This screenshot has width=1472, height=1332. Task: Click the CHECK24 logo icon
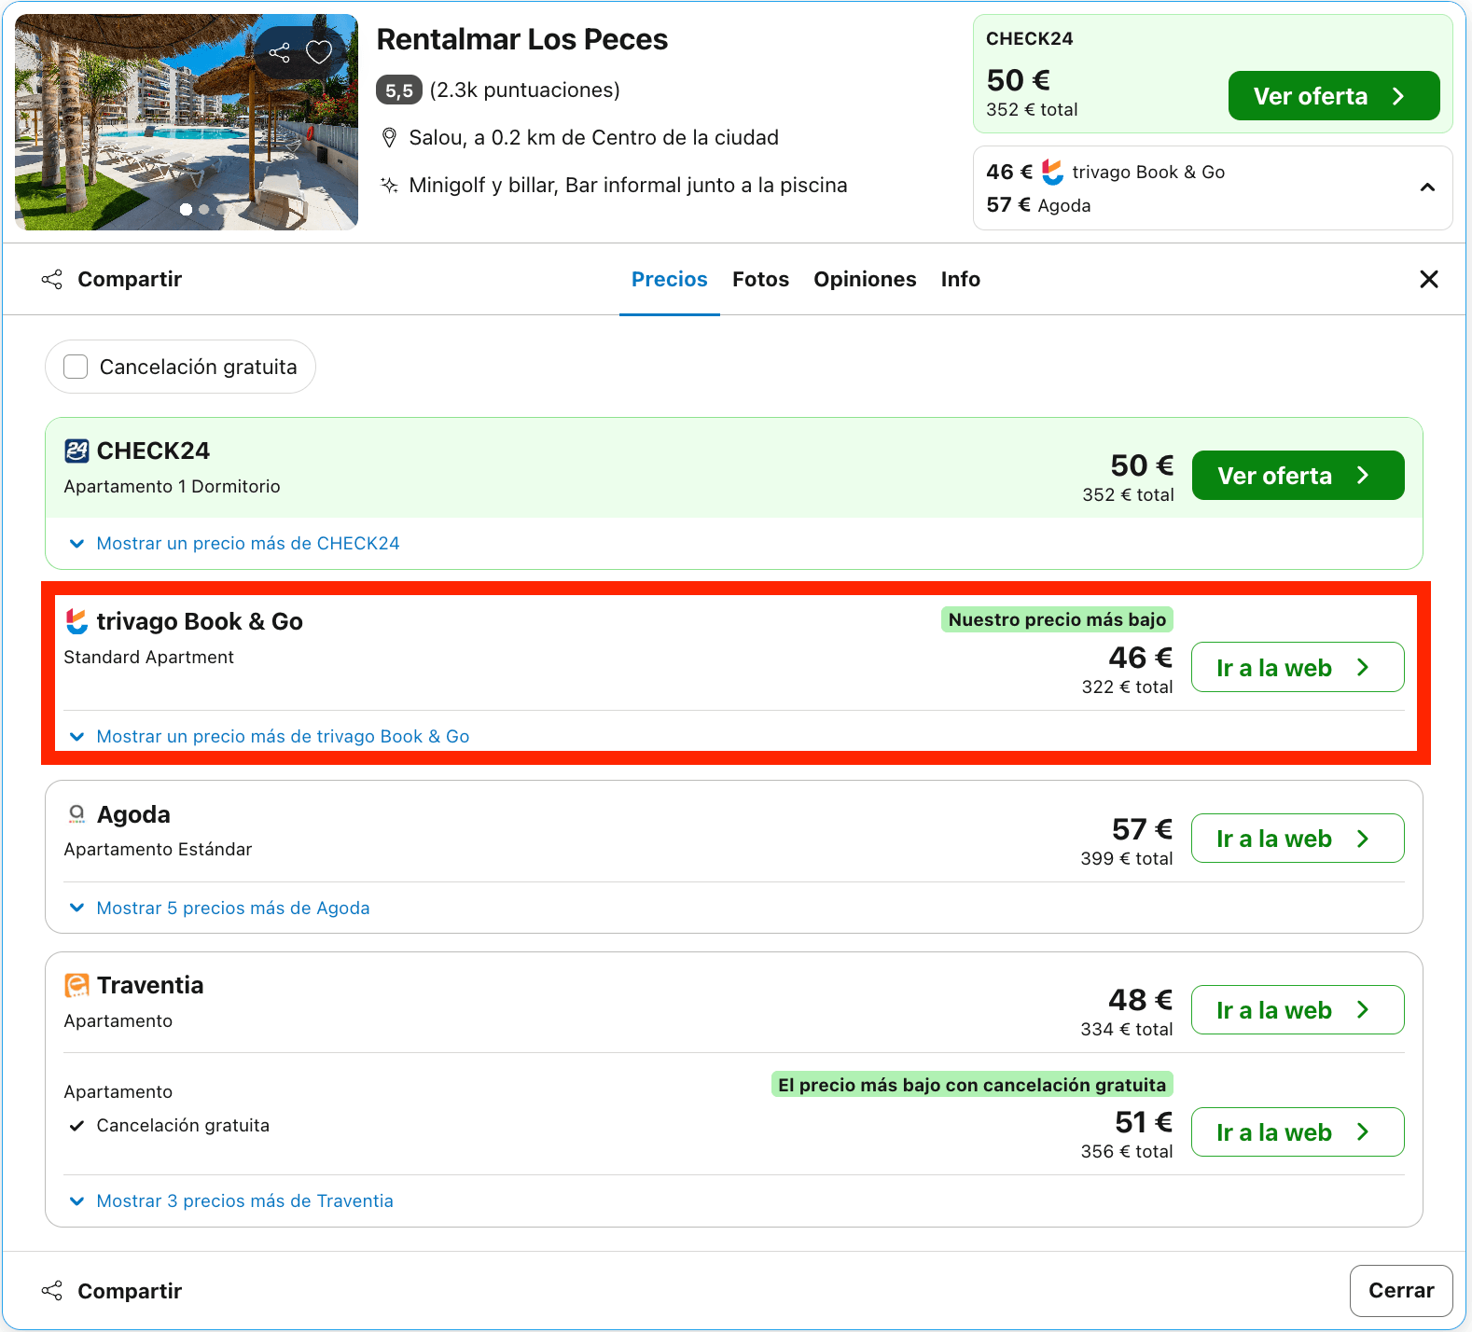click(76, 451)
